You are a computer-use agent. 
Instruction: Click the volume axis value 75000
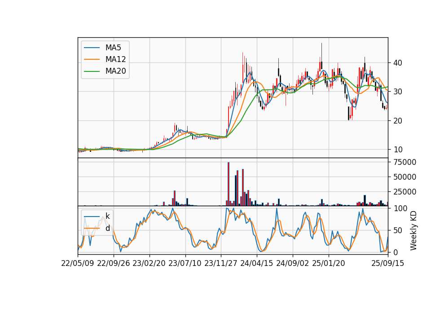(405, 162)
